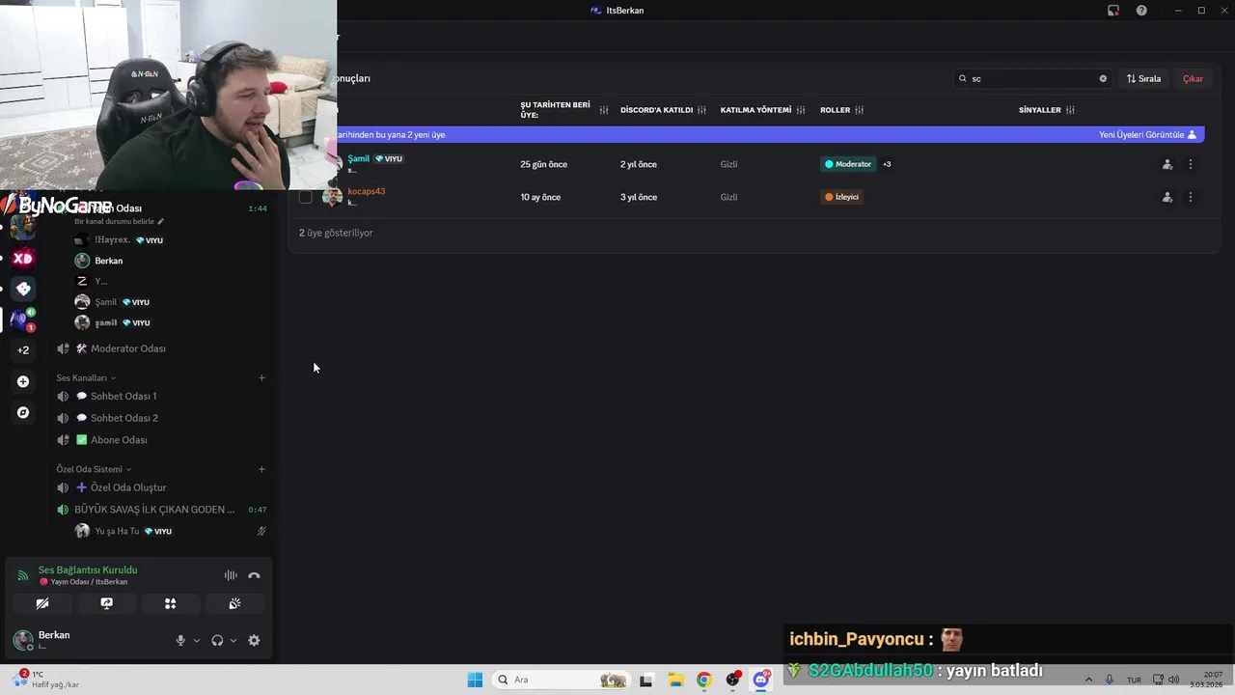Open Google Chrome from taskbar

point(703,680)
